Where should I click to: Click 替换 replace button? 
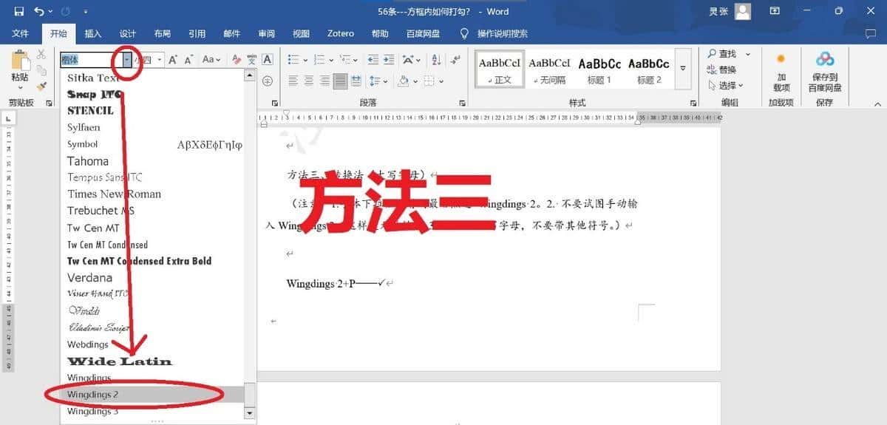click(721, 69)
